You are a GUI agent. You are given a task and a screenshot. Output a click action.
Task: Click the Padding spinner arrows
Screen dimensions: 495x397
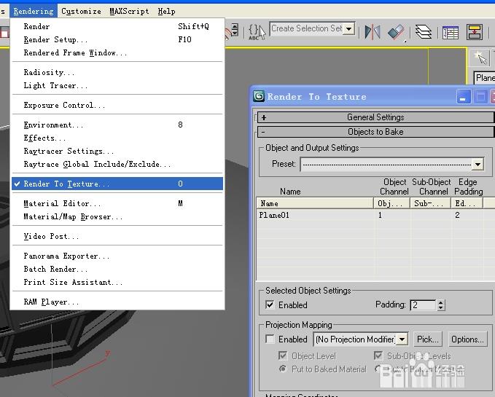(441, 305)
